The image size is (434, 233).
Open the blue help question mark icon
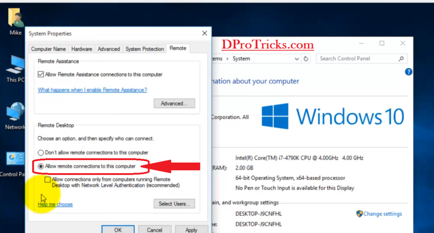[408, 72]
